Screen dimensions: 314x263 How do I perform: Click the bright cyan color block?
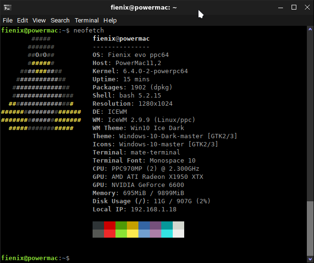[167, 233]
